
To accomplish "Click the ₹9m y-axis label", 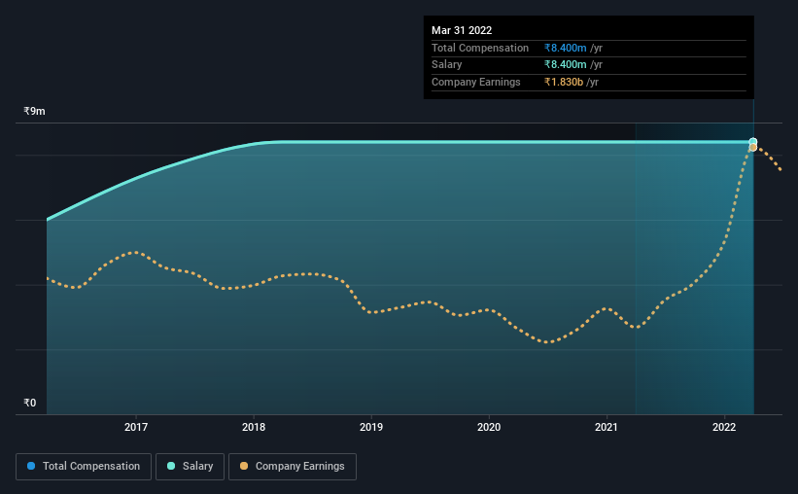I will (35, 111).
